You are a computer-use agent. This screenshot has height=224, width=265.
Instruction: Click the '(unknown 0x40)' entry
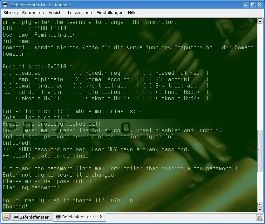coord(177,98)
